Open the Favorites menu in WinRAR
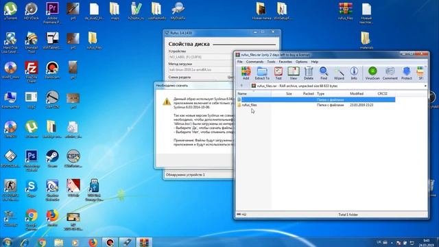The height and width of the screenshot is (247, 439). pyautogui.click(x=285, y=62)
